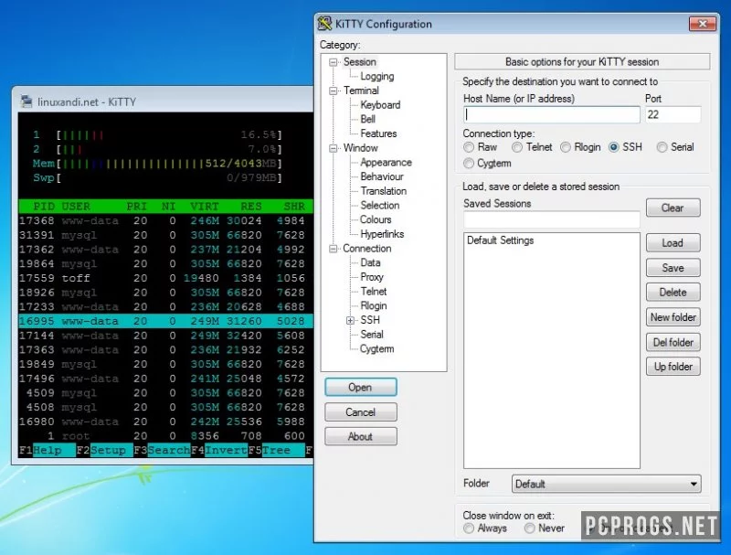Open the Connection category
The height and width of the screenshot is (555, 731).
[x=367, y=249]
